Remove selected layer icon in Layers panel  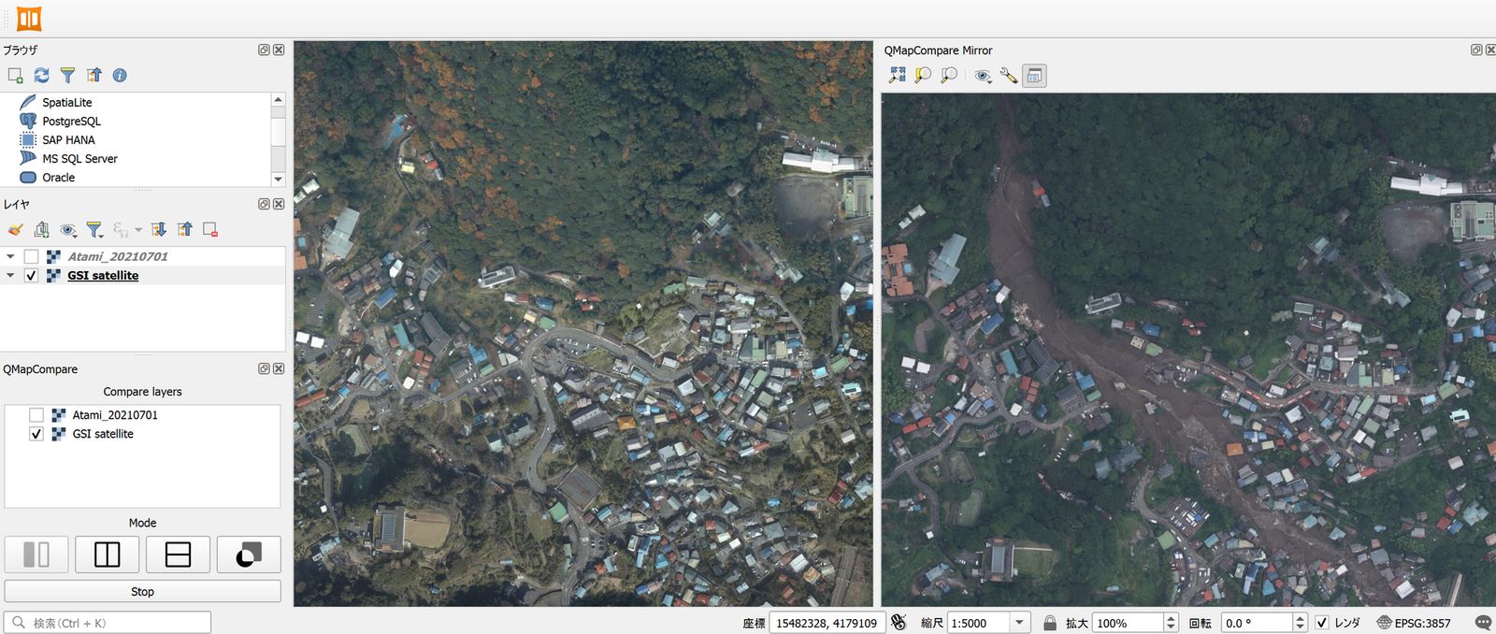(210, 229)
